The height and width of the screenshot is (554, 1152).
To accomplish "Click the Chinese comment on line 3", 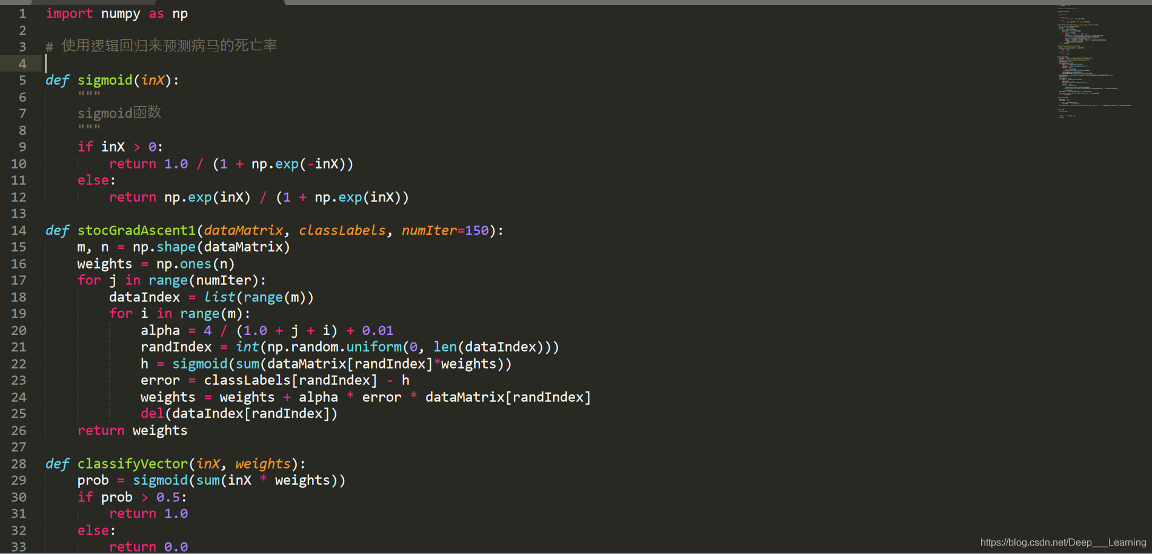I will coord(162,45).
